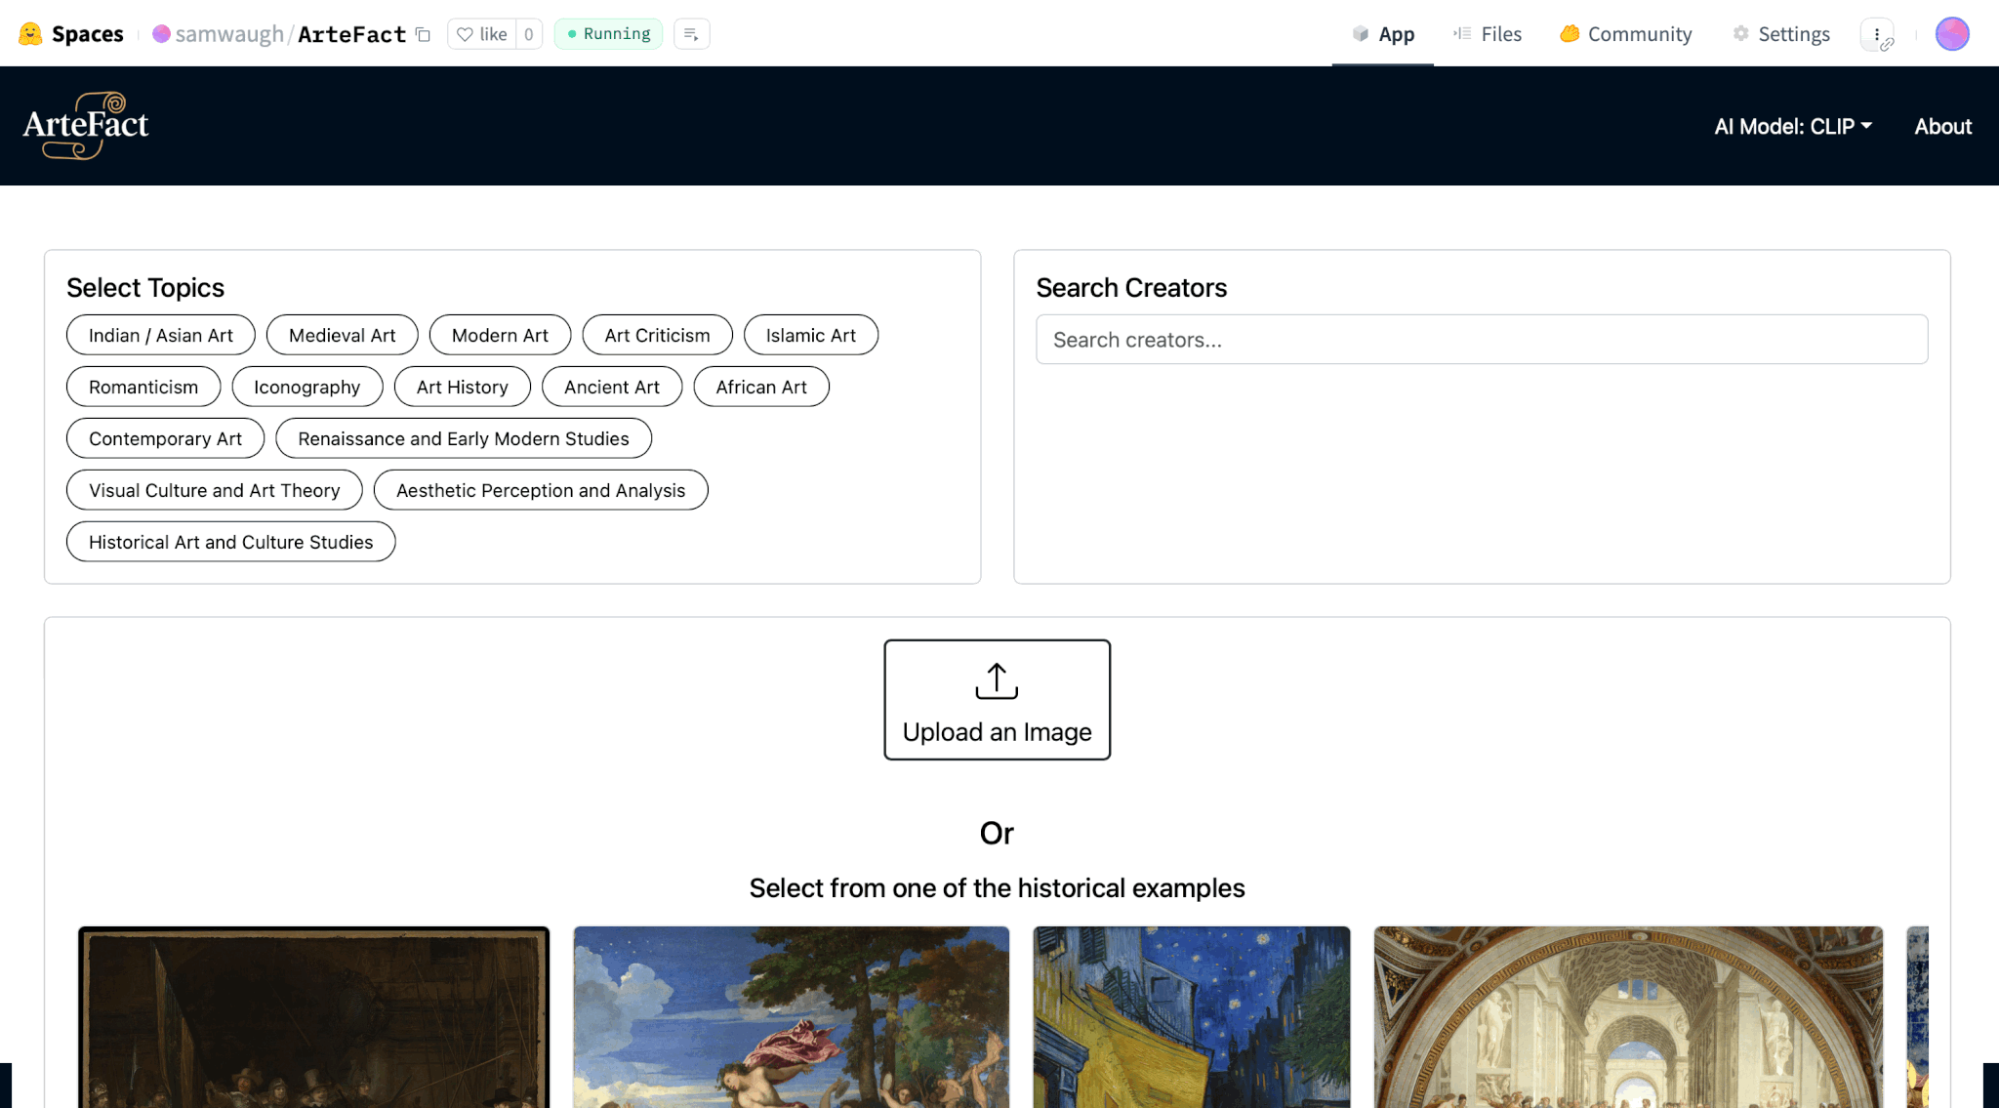The image size is (1999, 1108).
Task: Open the Settings tab
Action: tap(1781, 34)
